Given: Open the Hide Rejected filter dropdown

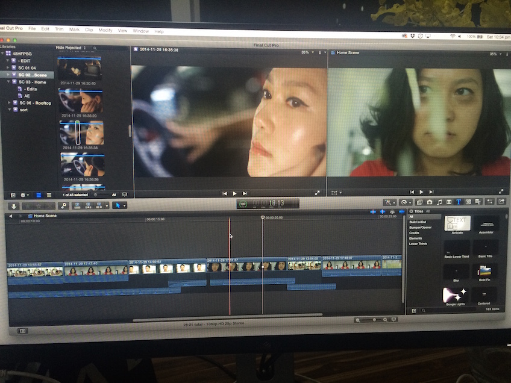Looking at the screenshot, I should pos(71,48).
